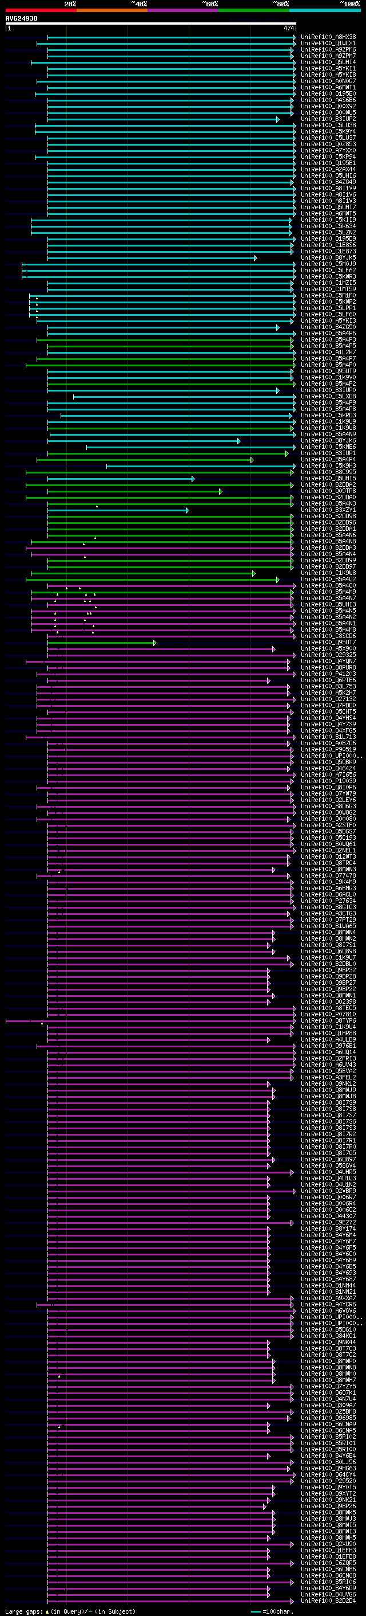Click the arrowhead ending the UniRef100_Q95UT7 alignment

154,643
